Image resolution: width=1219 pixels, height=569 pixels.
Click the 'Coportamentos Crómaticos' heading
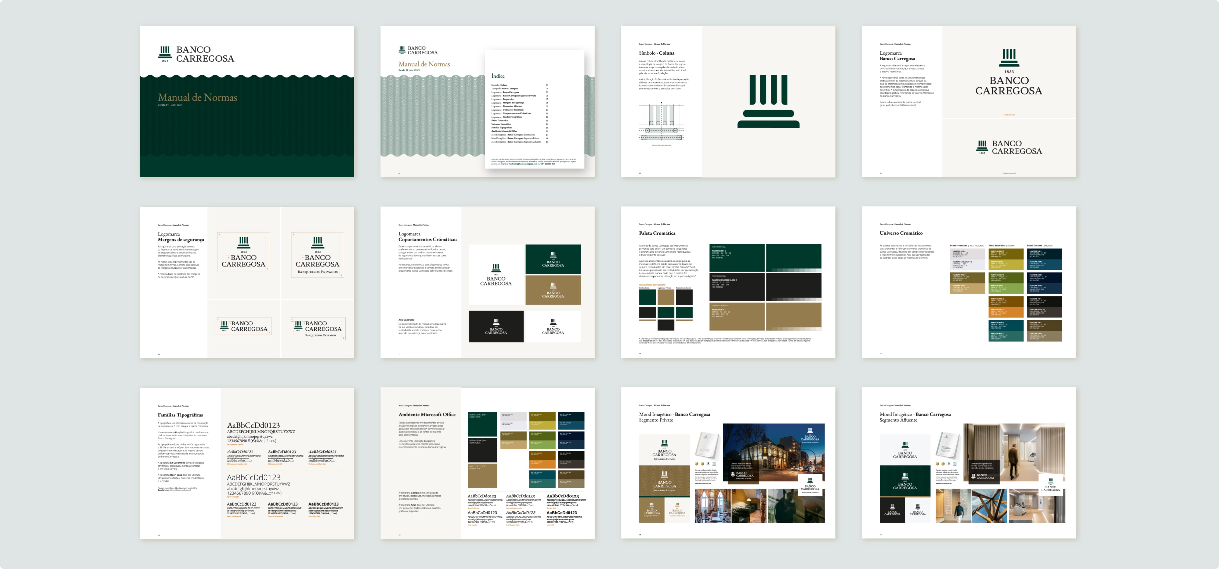tap(428, 240)
